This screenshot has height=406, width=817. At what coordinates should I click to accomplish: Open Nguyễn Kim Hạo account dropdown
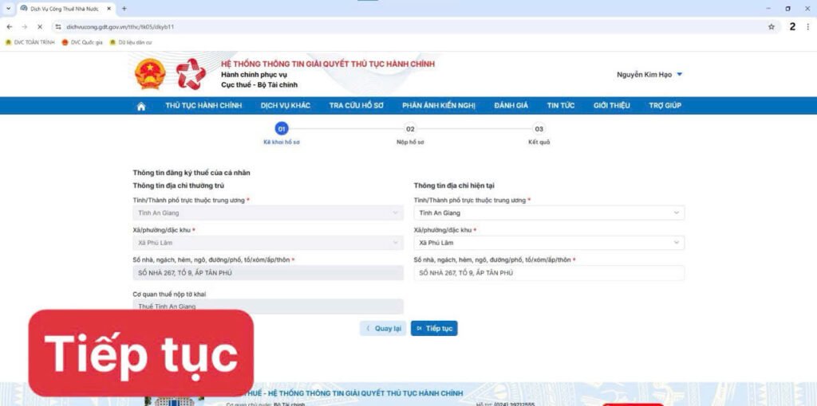pyautogui.click(x=649, y=75)
